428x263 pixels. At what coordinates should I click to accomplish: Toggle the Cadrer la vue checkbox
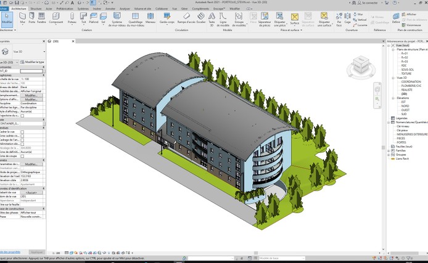23,132
